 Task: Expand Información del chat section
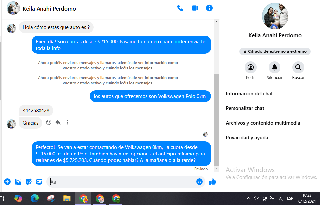(249, 94)
